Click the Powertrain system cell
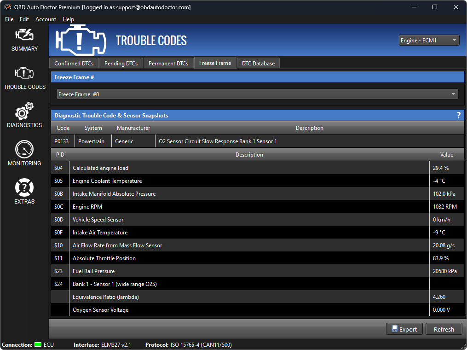This screenshot has width=467, height=350. (x=93, y=141)
